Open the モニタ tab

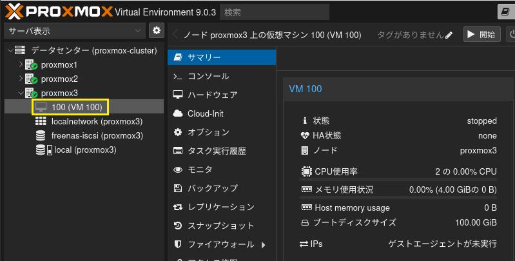[x=222, y=169]
